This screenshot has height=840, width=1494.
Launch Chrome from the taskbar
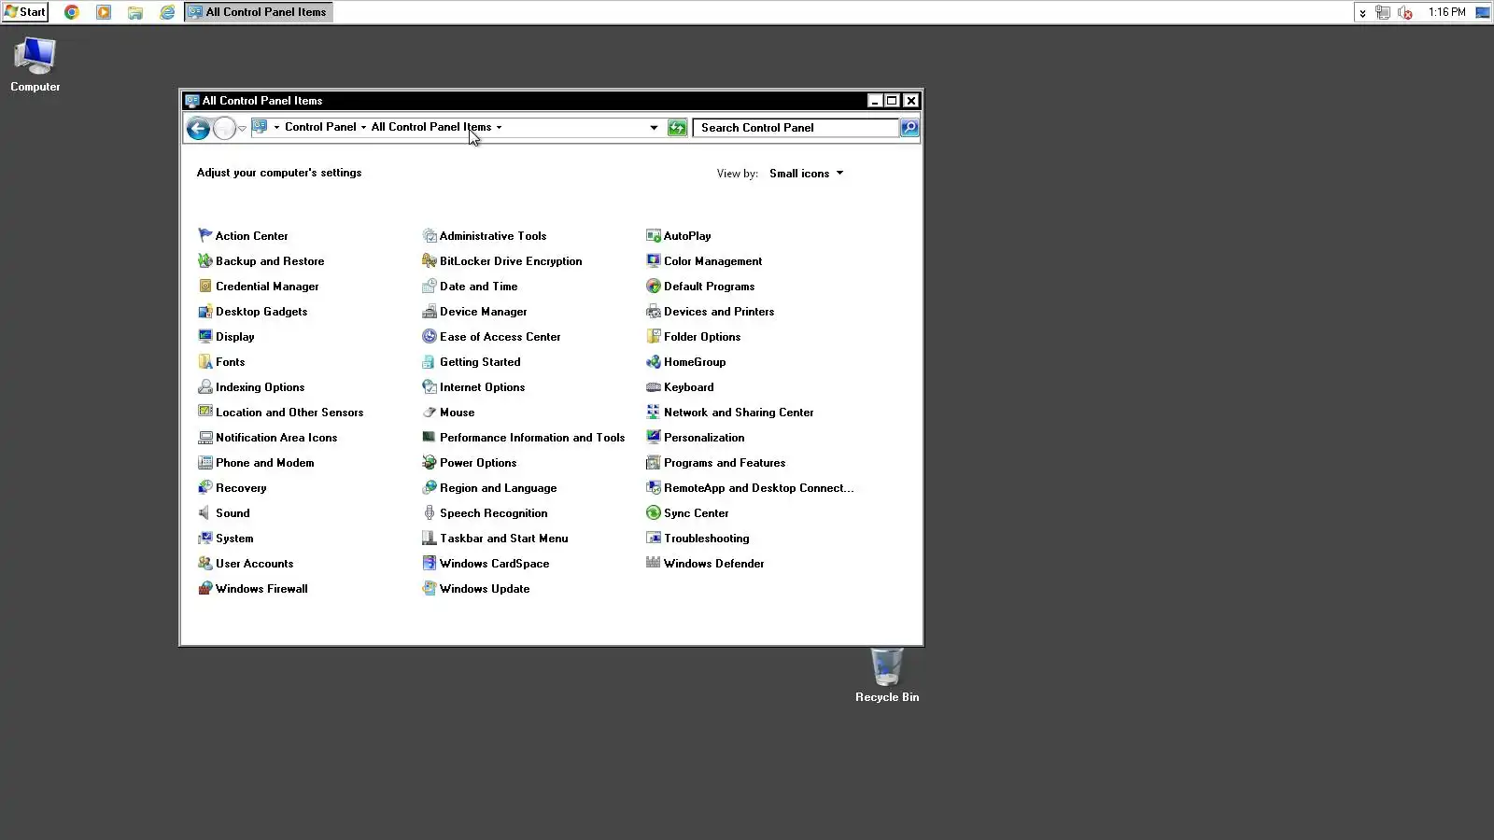(x=72, y=12)
